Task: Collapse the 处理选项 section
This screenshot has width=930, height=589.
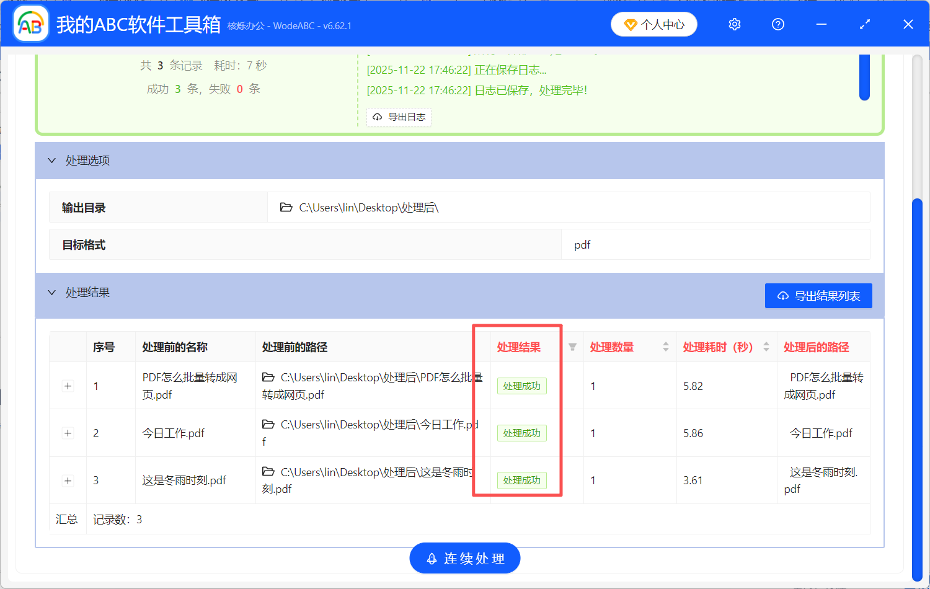Action: [x=52, y=160]
